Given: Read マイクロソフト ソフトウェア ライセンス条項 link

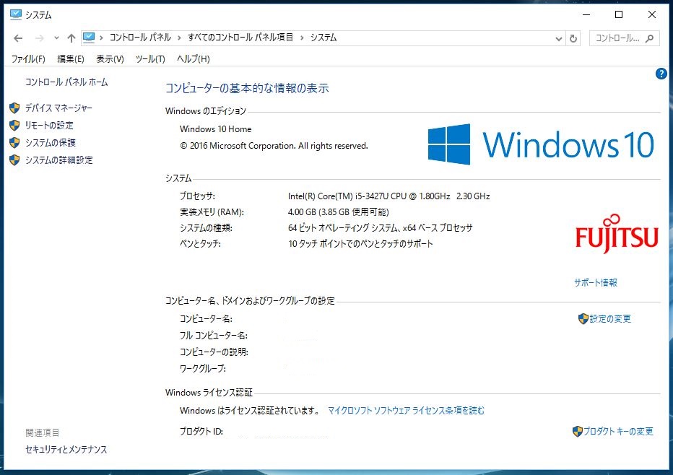Looking at the screenshot, I should click(406, 411).
